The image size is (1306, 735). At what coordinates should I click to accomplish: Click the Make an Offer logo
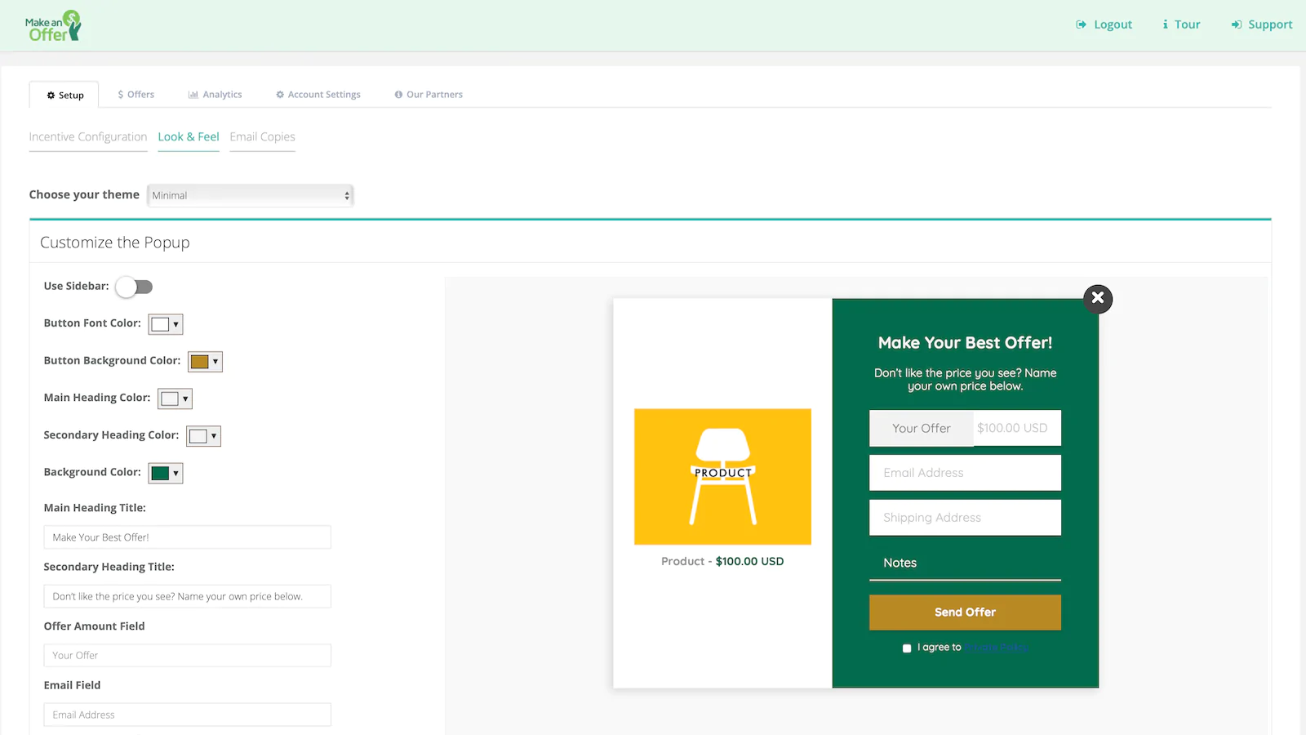(x=53, y=26)
